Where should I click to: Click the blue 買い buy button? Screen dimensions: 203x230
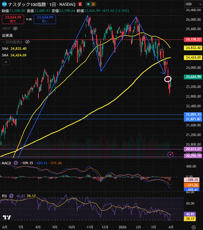45,19
